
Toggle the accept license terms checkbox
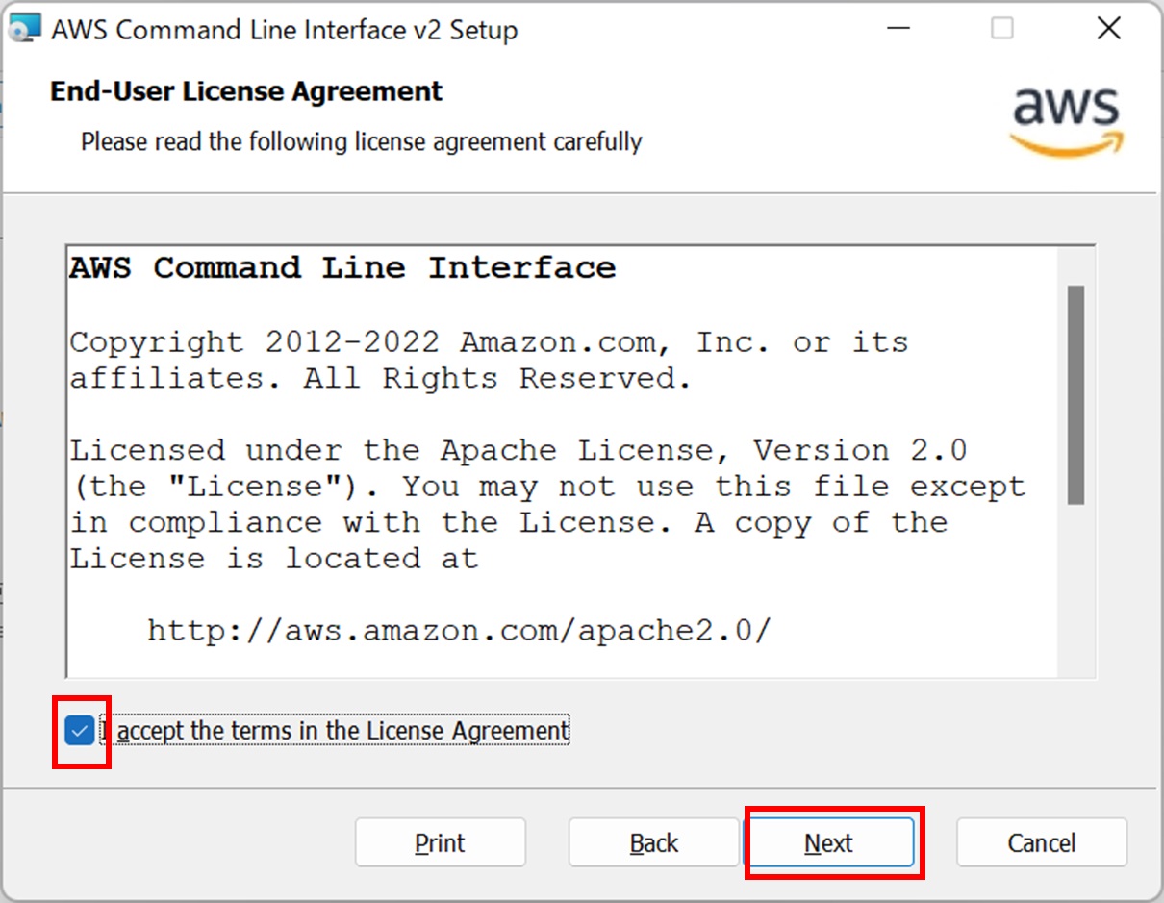click(80, 731)
